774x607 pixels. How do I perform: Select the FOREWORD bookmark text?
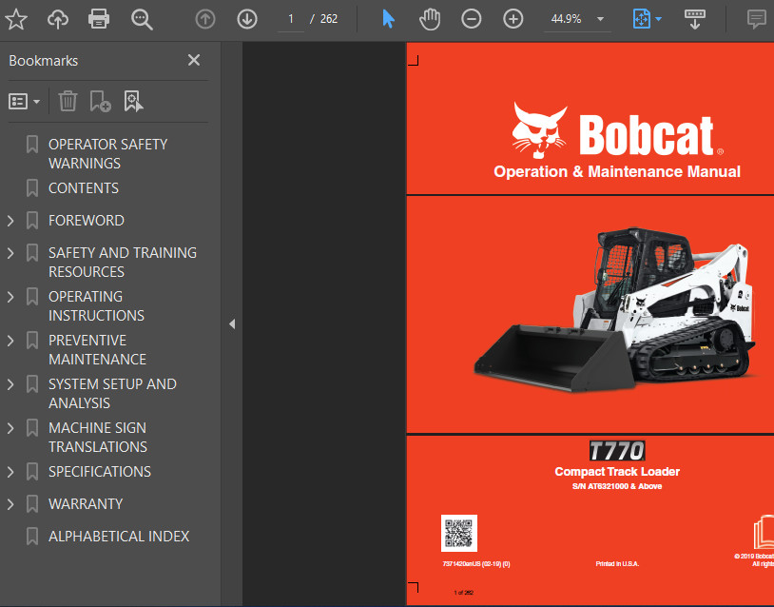[87, 221]
